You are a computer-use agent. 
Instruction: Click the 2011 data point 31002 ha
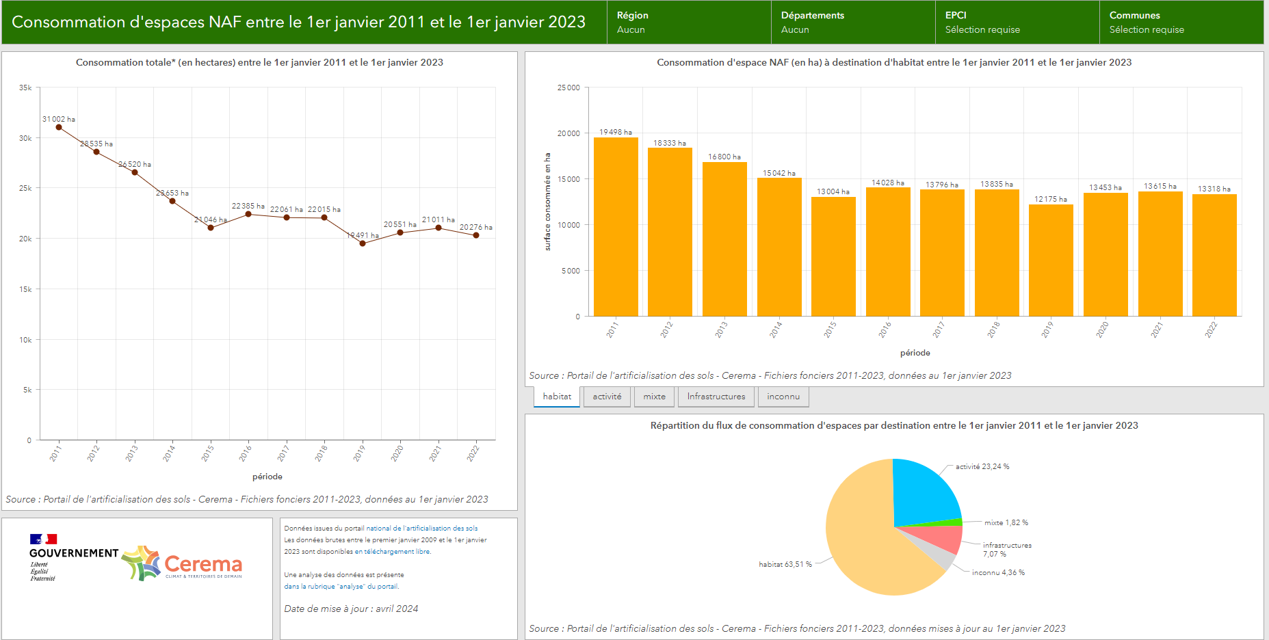pyautogui.click(x=59, y=127)
